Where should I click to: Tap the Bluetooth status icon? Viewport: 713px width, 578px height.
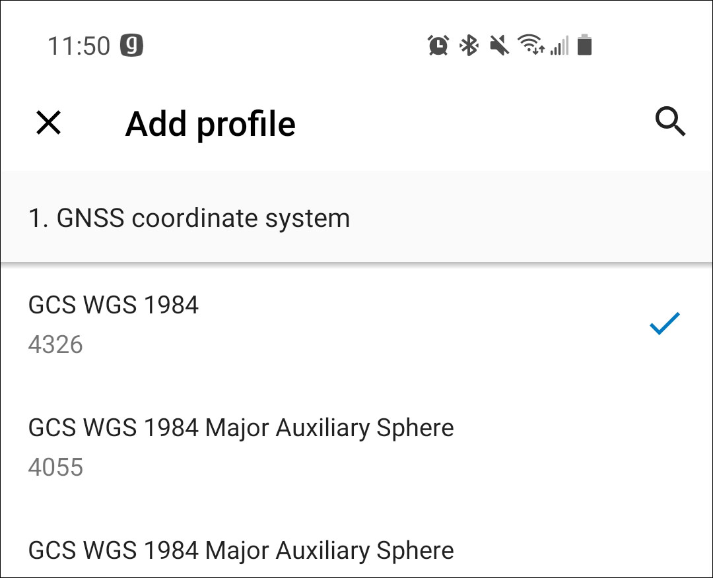tap(469, 45)
